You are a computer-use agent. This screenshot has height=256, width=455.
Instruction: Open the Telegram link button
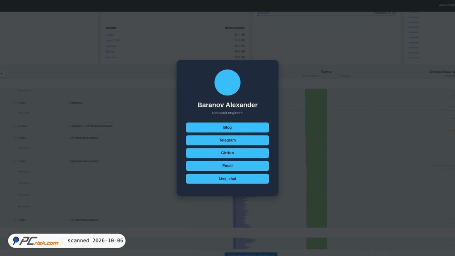point(227,140)
